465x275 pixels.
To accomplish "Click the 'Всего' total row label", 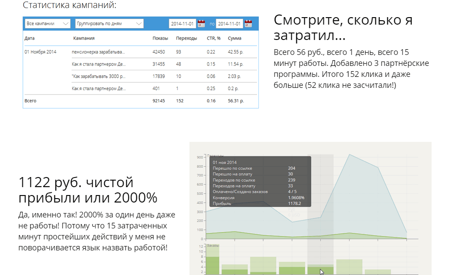I will click(30, 101).
